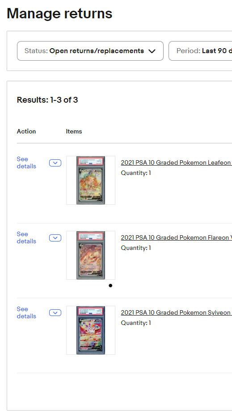This screenshot has height=416, width=232.
Task: Click the Manage returns page heading
Action: 59,13
